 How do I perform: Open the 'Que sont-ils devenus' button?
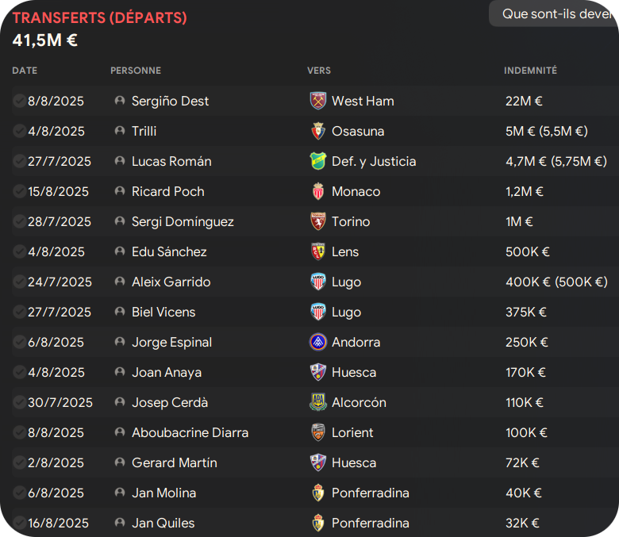click(x=554, y=13)
